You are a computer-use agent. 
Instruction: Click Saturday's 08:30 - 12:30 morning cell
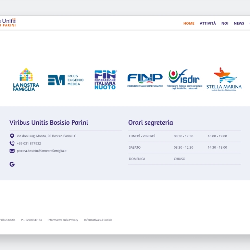click(183, 147)
